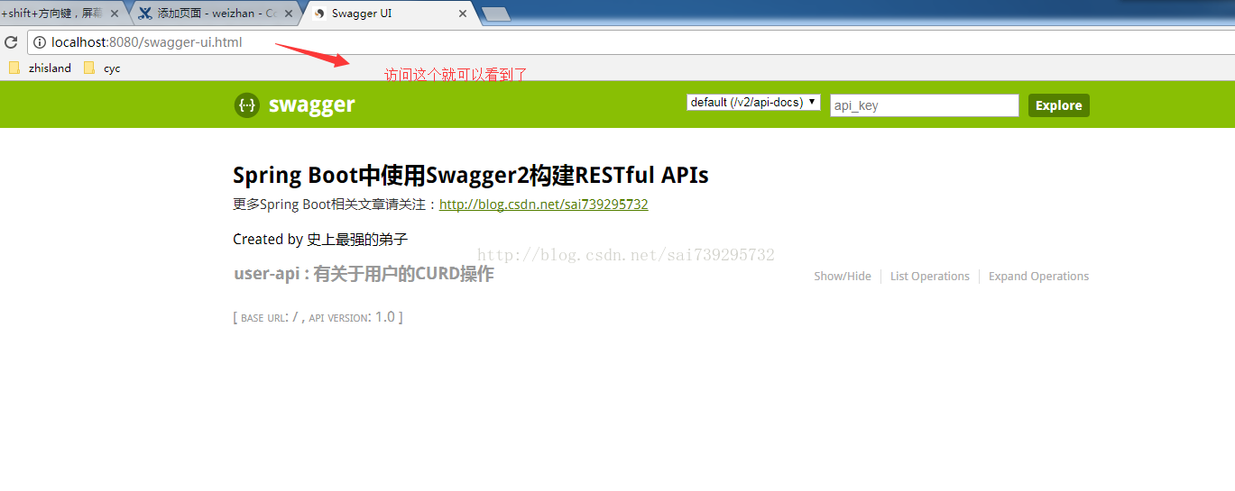Close the 添加页面 - weizhan tab
The height and width of the screenshot is (491, 1235).
click(x=289, y=14)
